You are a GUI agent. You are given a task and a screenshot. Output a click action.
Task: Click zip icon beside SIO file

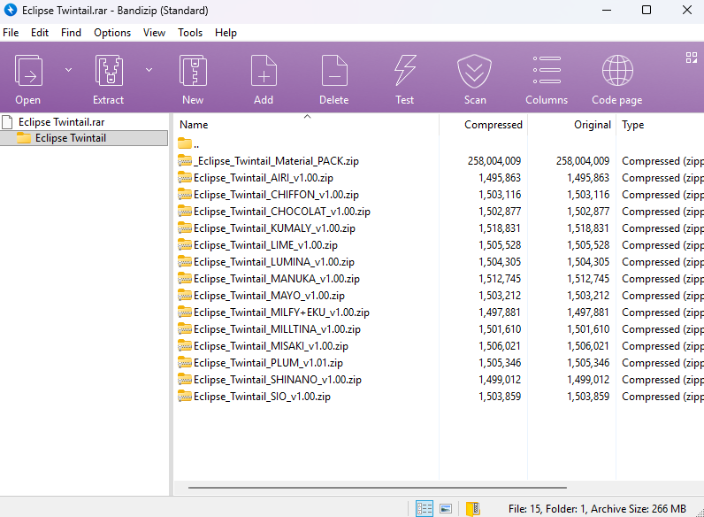(x=185, y=396)
